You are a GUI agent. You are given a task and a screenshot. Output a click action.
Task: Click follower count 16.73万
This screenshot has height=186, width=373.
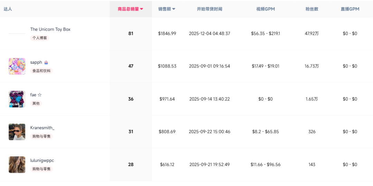pyautogui.click(x=312, y=66)
